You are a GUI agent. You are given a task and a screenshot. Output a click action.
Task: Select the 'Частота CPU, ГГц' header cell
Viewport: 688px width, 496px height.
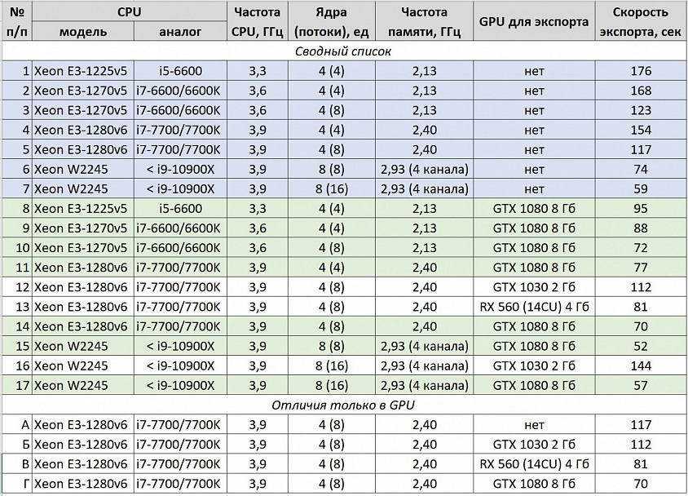258,21
